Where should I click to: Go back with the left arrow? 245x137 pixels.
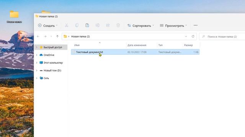pos(38,37)
